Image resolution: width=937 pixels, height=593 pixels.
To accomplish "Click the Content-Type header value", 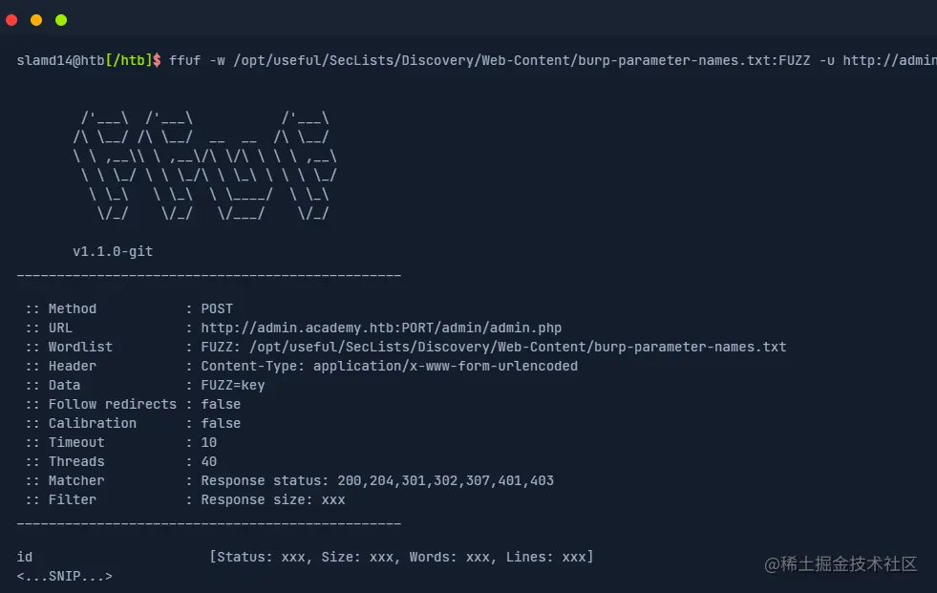I will (x=389, y=366).
